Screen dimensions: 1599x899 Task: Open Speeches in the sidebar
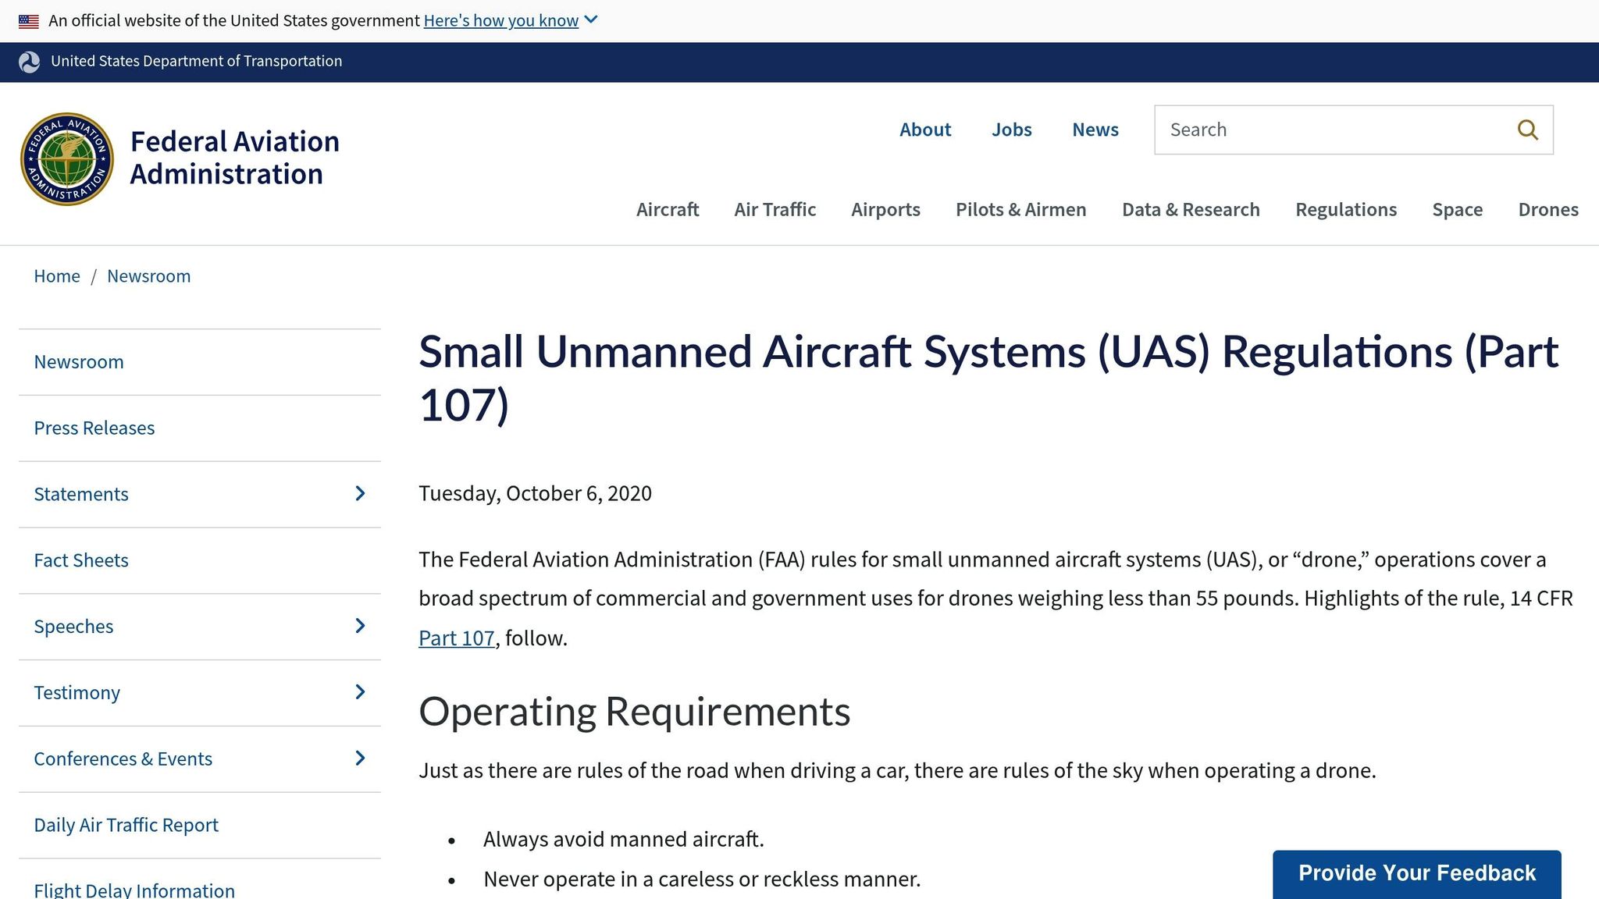tap(73, 627)
